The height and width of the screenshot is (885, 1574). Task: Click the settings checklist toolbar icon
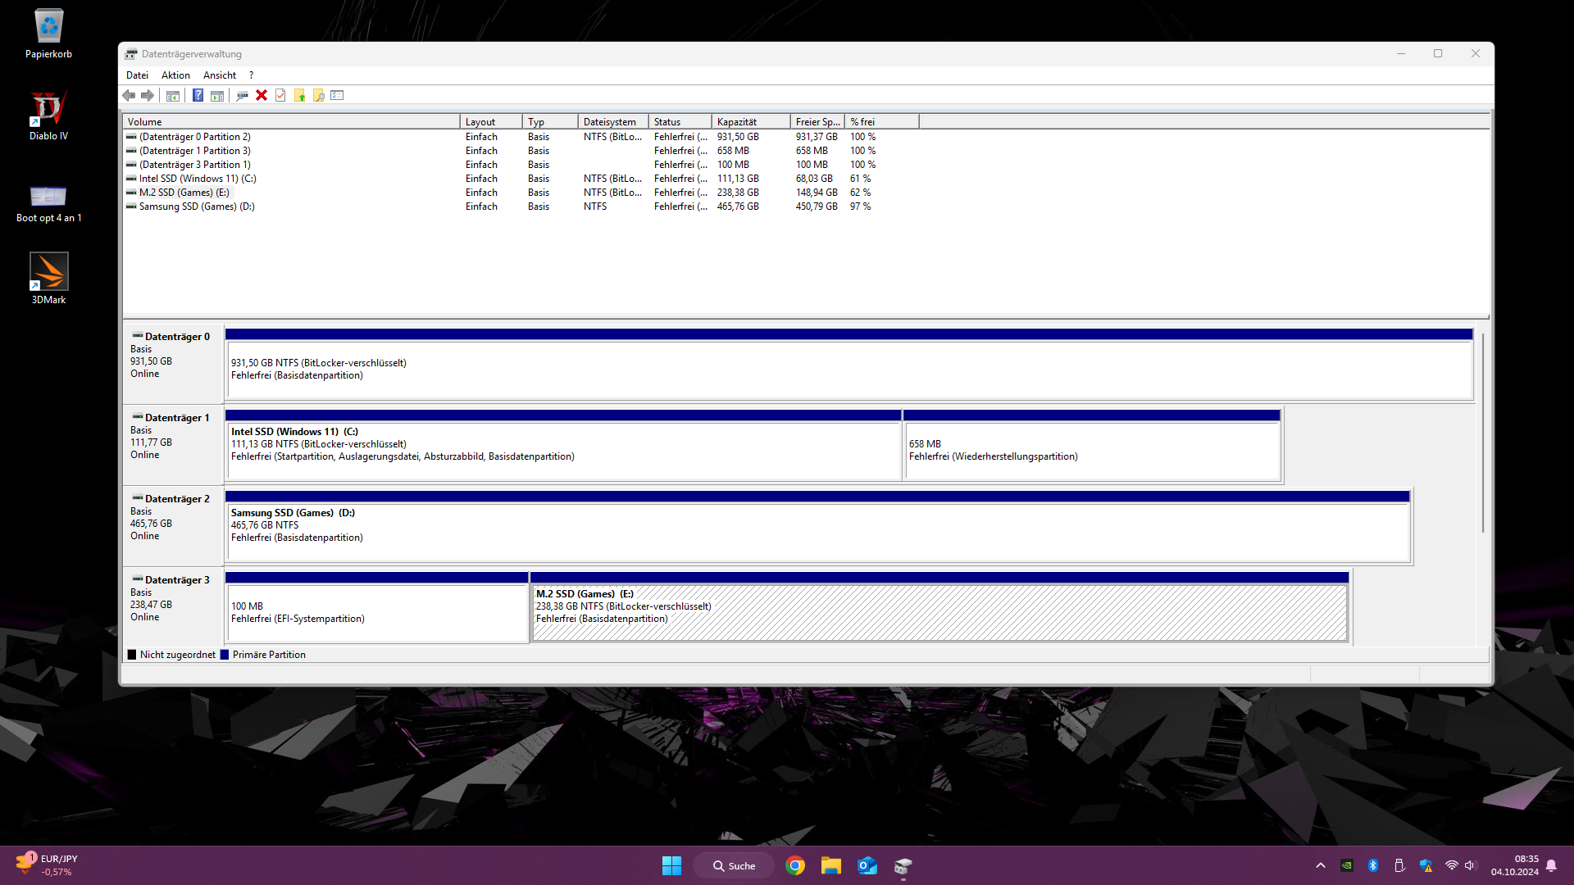(337, 96)
